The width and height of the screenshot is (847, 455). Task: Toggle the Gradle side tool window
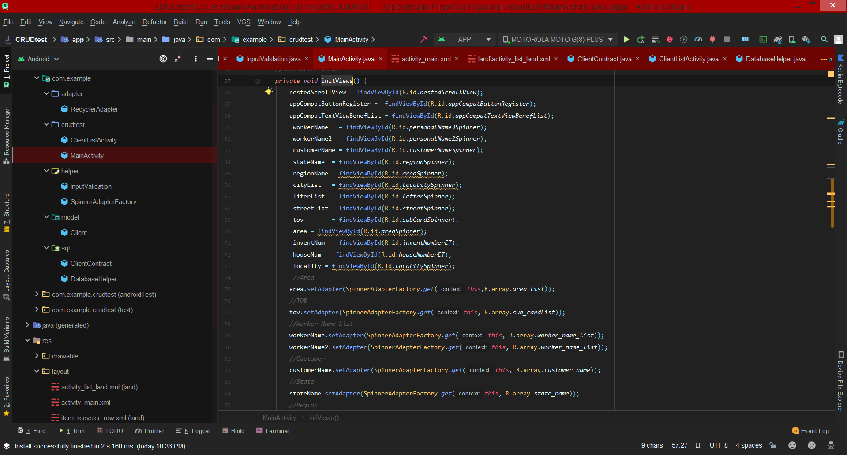click(840, 132)
